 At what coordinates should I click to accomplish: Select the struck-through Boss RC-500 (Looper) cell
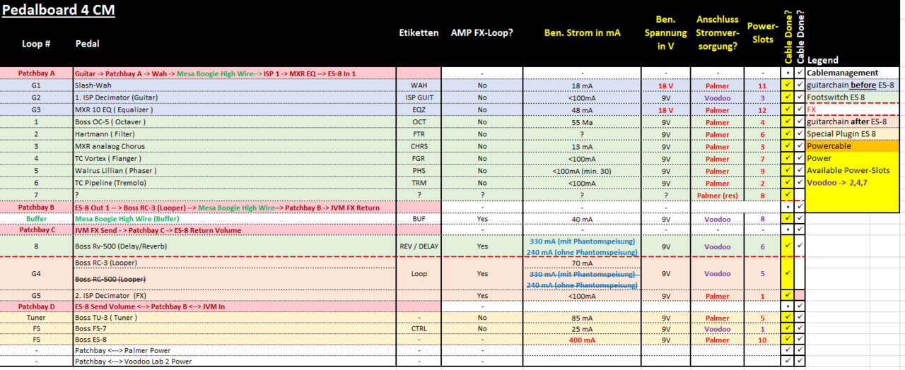coord(235,278)
